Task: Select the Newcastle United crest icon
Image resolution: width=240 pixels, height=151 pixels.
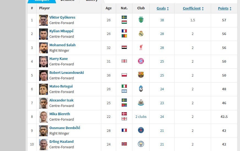Action: (141, 103)
